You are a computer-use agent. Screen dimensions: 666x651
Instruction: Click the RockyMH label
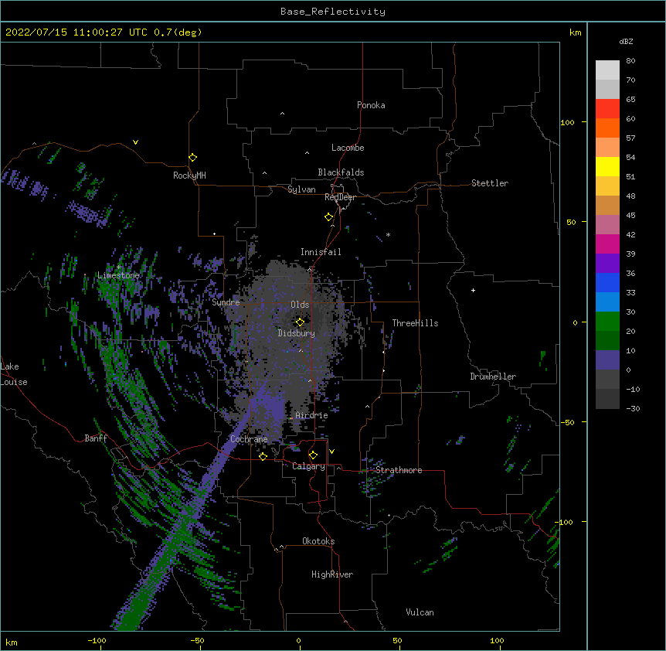[189, 176]
